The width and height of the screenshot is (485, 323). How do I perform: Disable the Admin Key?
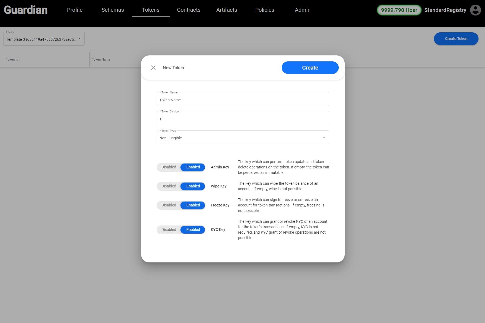tap(169, 167)
